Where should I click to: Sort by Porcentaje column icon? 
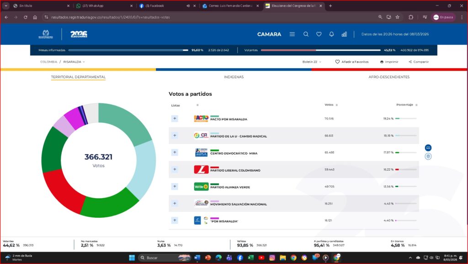pyautogui.click(x=416, y=105)
